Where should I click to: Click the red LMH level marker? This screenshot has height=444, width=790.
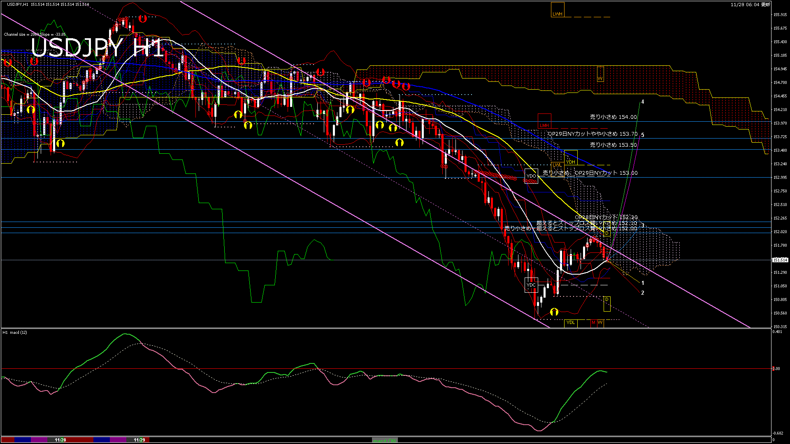pos(544,125)
